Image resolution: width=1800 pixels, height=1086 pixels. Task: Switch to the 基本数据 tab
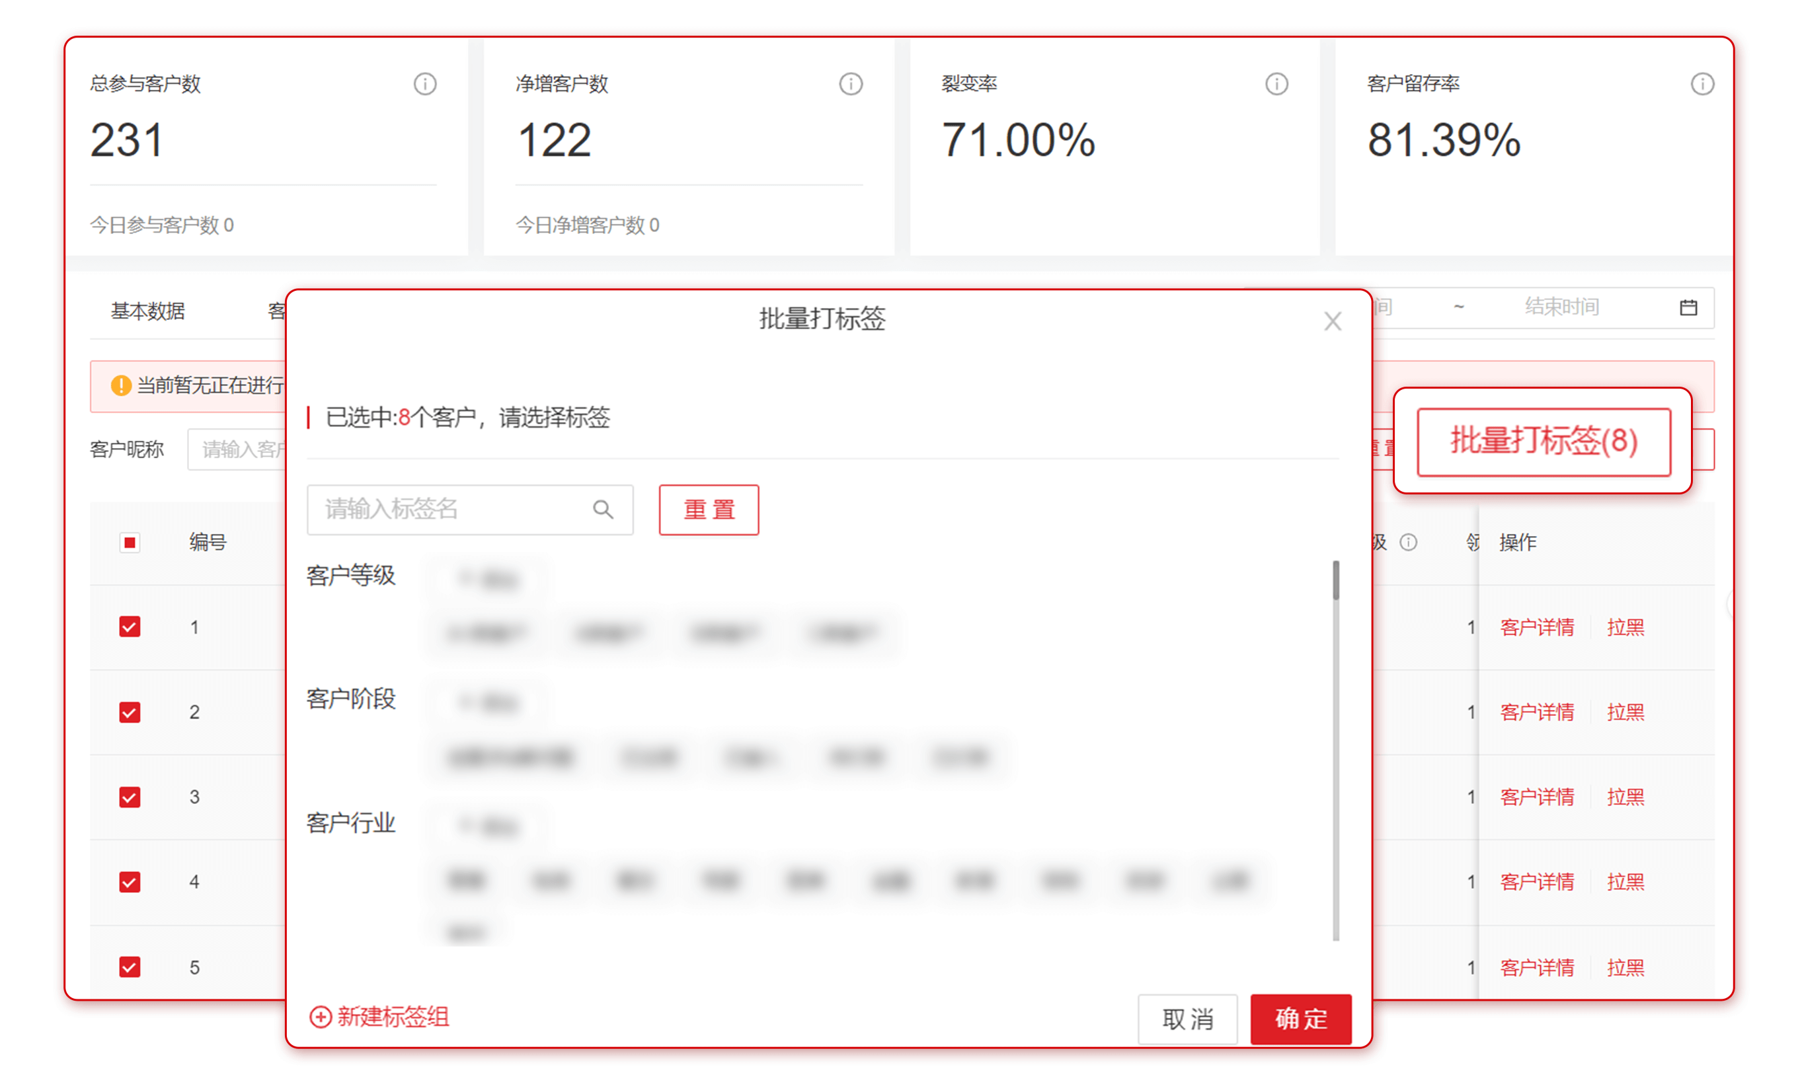click(147, 311)
